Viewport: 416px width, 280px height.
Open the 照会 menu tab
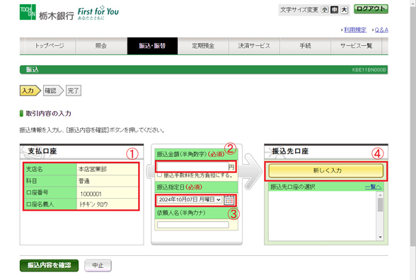coord(101,46)
